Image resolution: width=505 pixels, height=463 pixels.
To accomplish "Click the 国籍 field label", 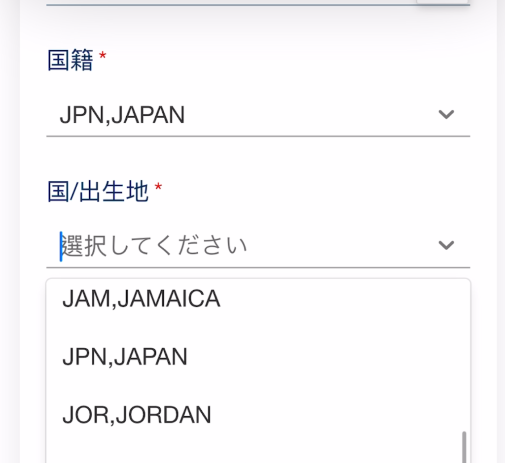I will [70, 62].
